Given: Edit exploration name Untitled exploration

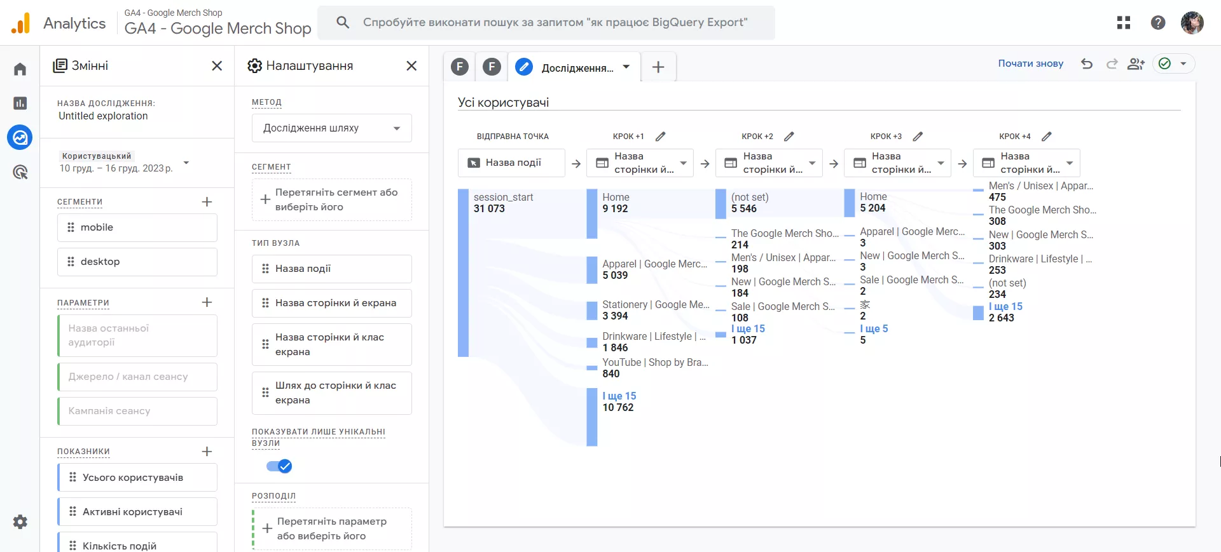Looking at the screenshot, I should pos(103,116).
